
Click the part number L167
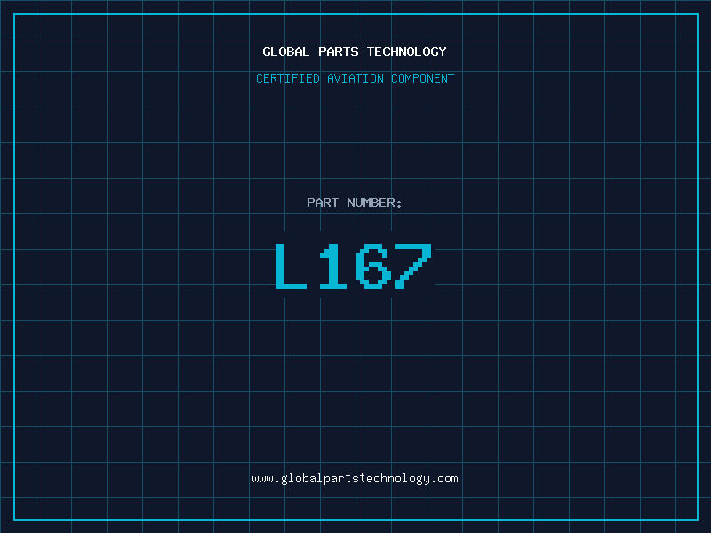[353, 266]
